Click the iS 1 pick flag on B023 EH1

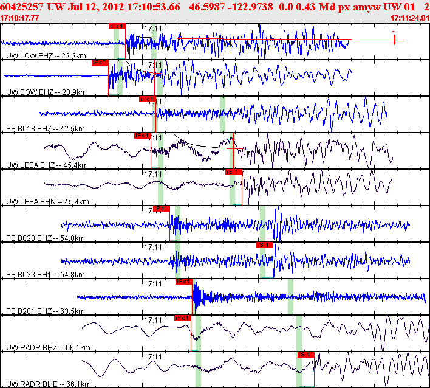coord(265,245)
